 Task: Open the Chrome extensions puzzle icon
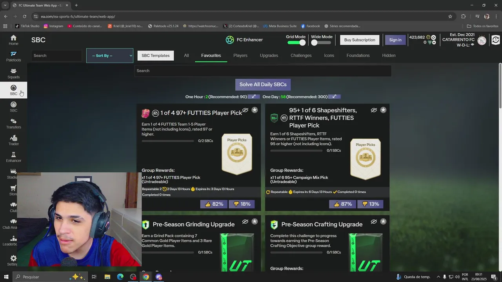(464, 16)
